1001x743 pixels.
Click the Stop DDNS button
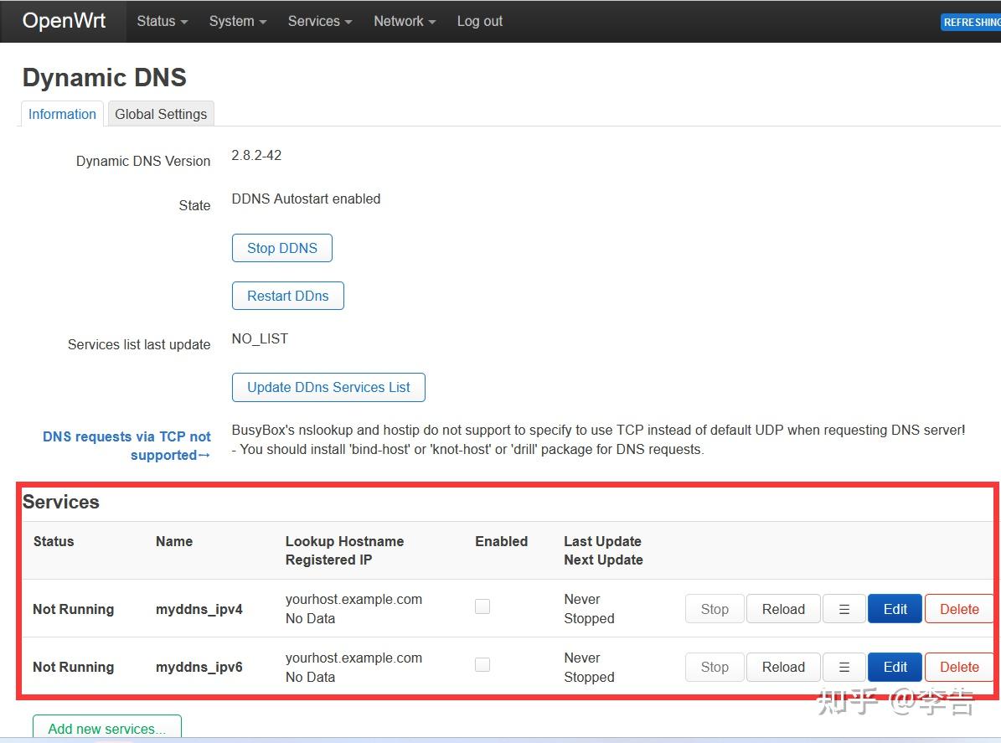[281, 248]
